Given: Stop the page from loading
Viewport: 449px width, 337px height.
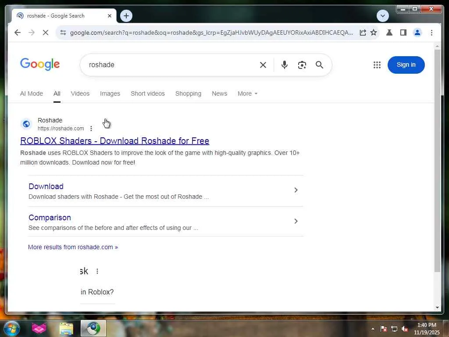Looking at the screenshot, I should (46, 32).
